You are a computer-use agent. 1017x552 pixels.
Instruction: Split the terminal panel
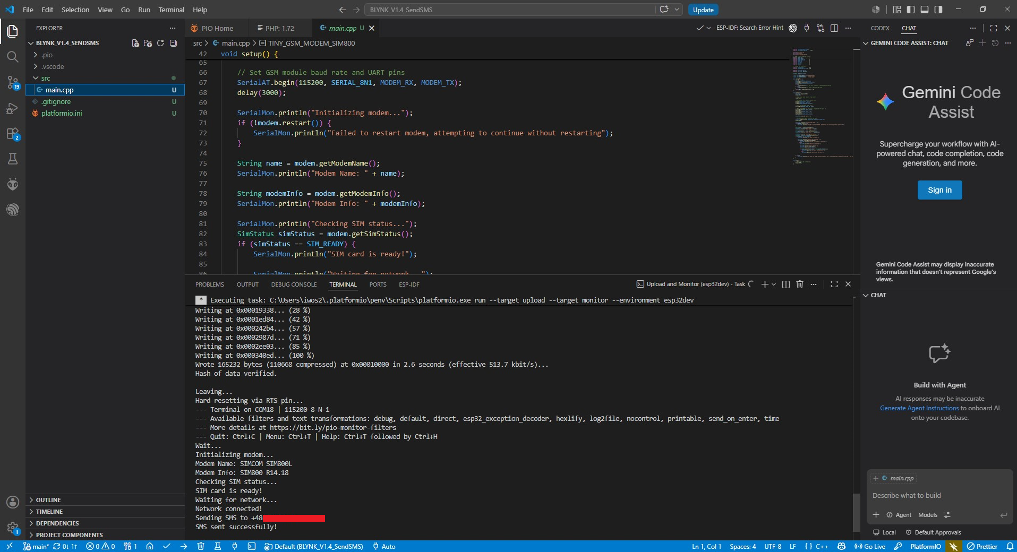786,284
